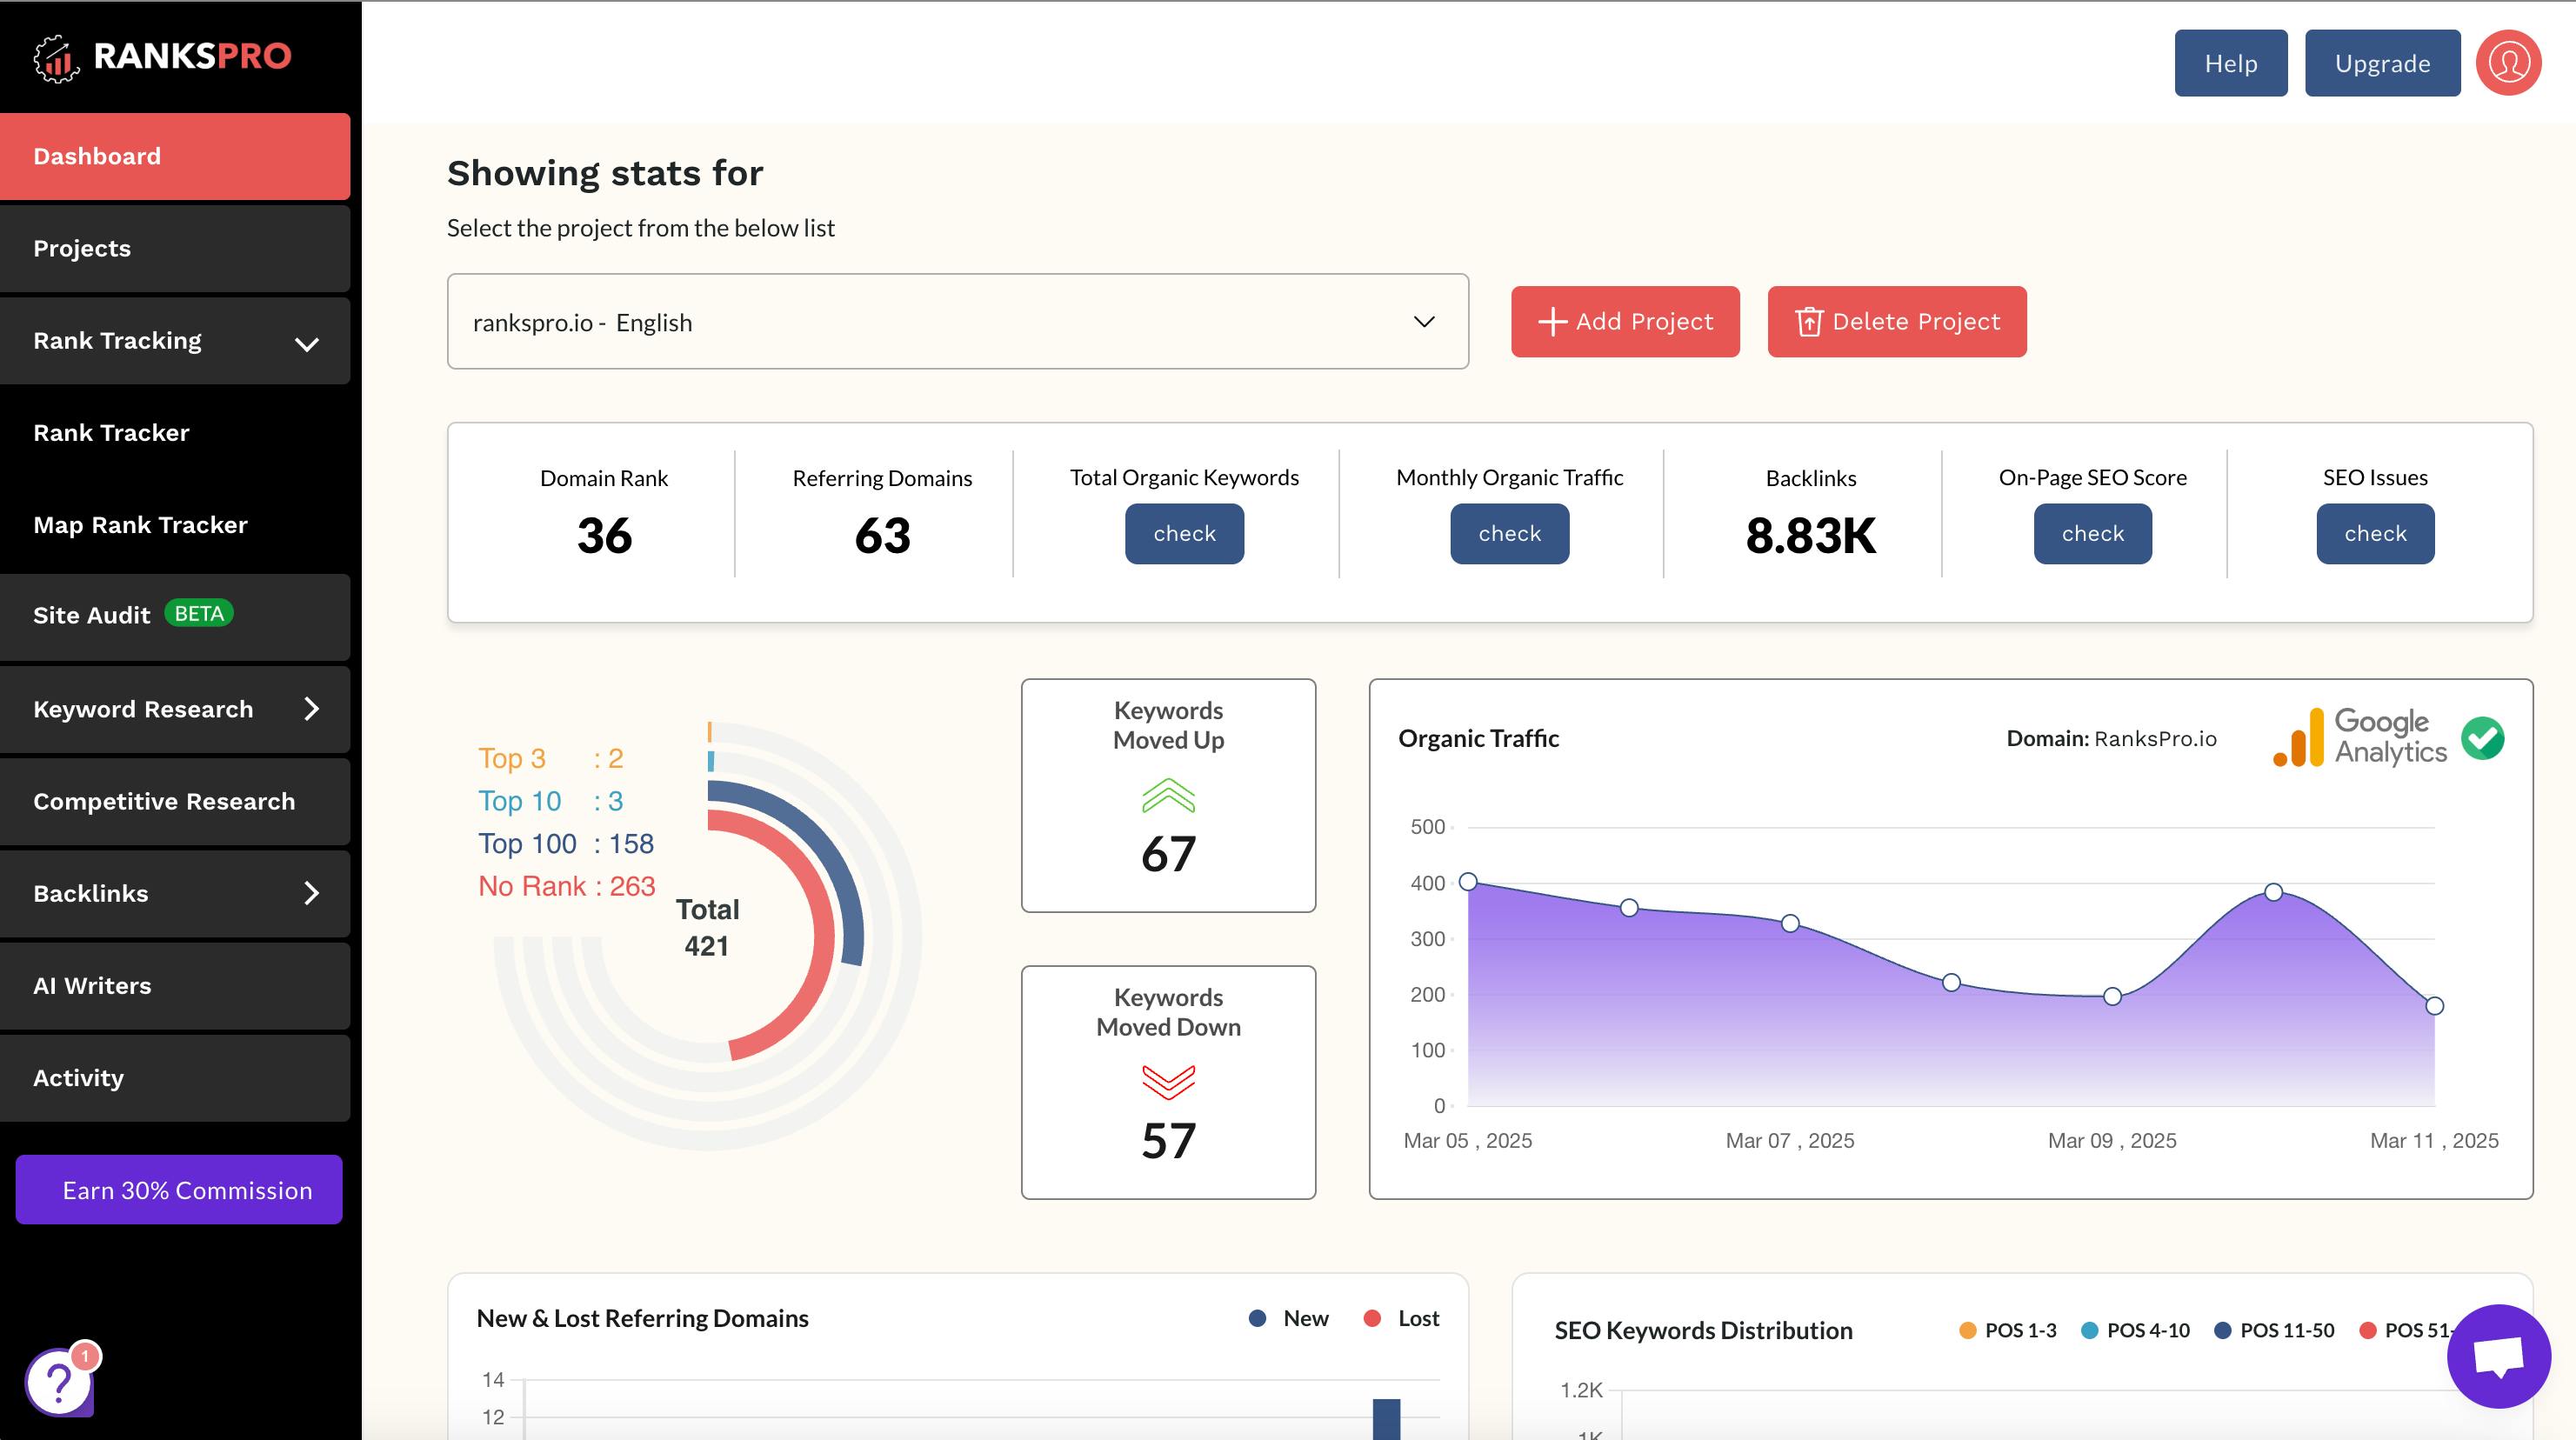The height and width of the screenshot is (1440, 2576).
Task: Click the 'New & Lost Referring Domains' heading
Action: click(642, 1319)
